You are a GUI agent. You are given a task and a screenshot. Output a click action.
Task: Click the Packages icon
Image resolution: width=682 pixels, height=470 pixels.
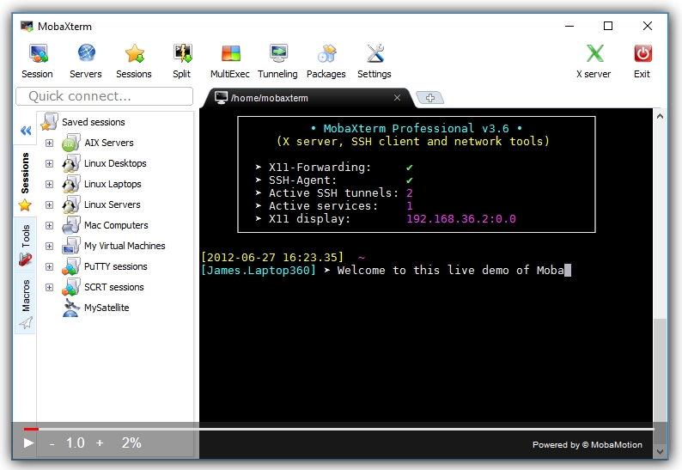click(x=326, y=55)
